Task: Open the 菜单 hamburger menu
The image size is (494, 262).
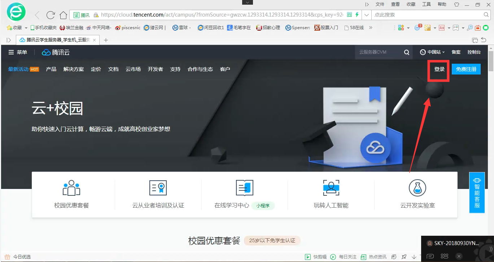Action: (x=18, y=52)
